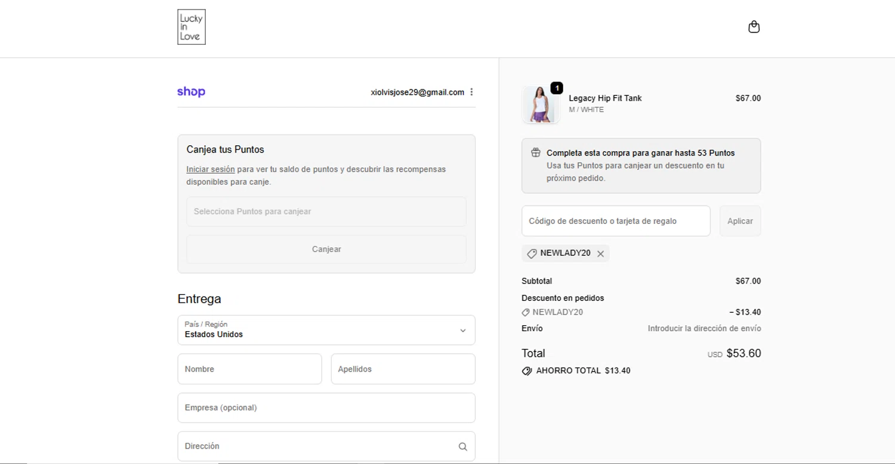Click the M / WHITE variant text

pyautogui.click(x=587, y=110)
